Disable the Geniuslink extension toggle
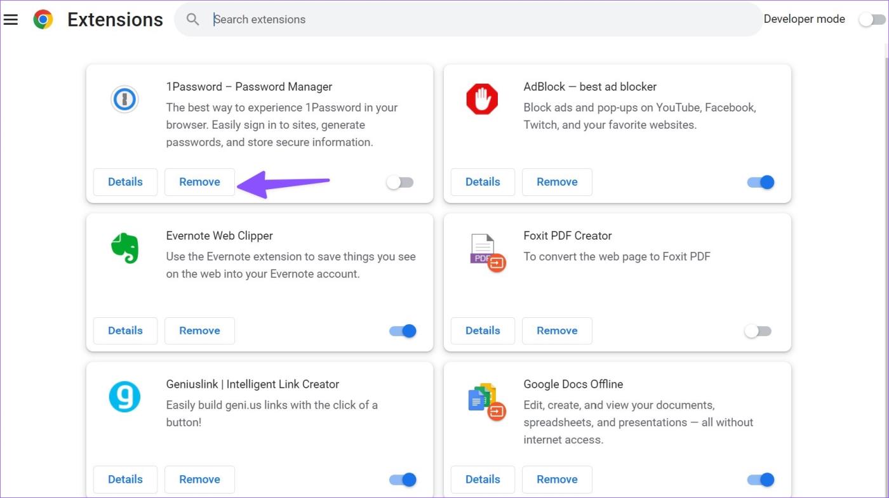Viewport: 889px width, 498px height. click(x=403, y=480)
